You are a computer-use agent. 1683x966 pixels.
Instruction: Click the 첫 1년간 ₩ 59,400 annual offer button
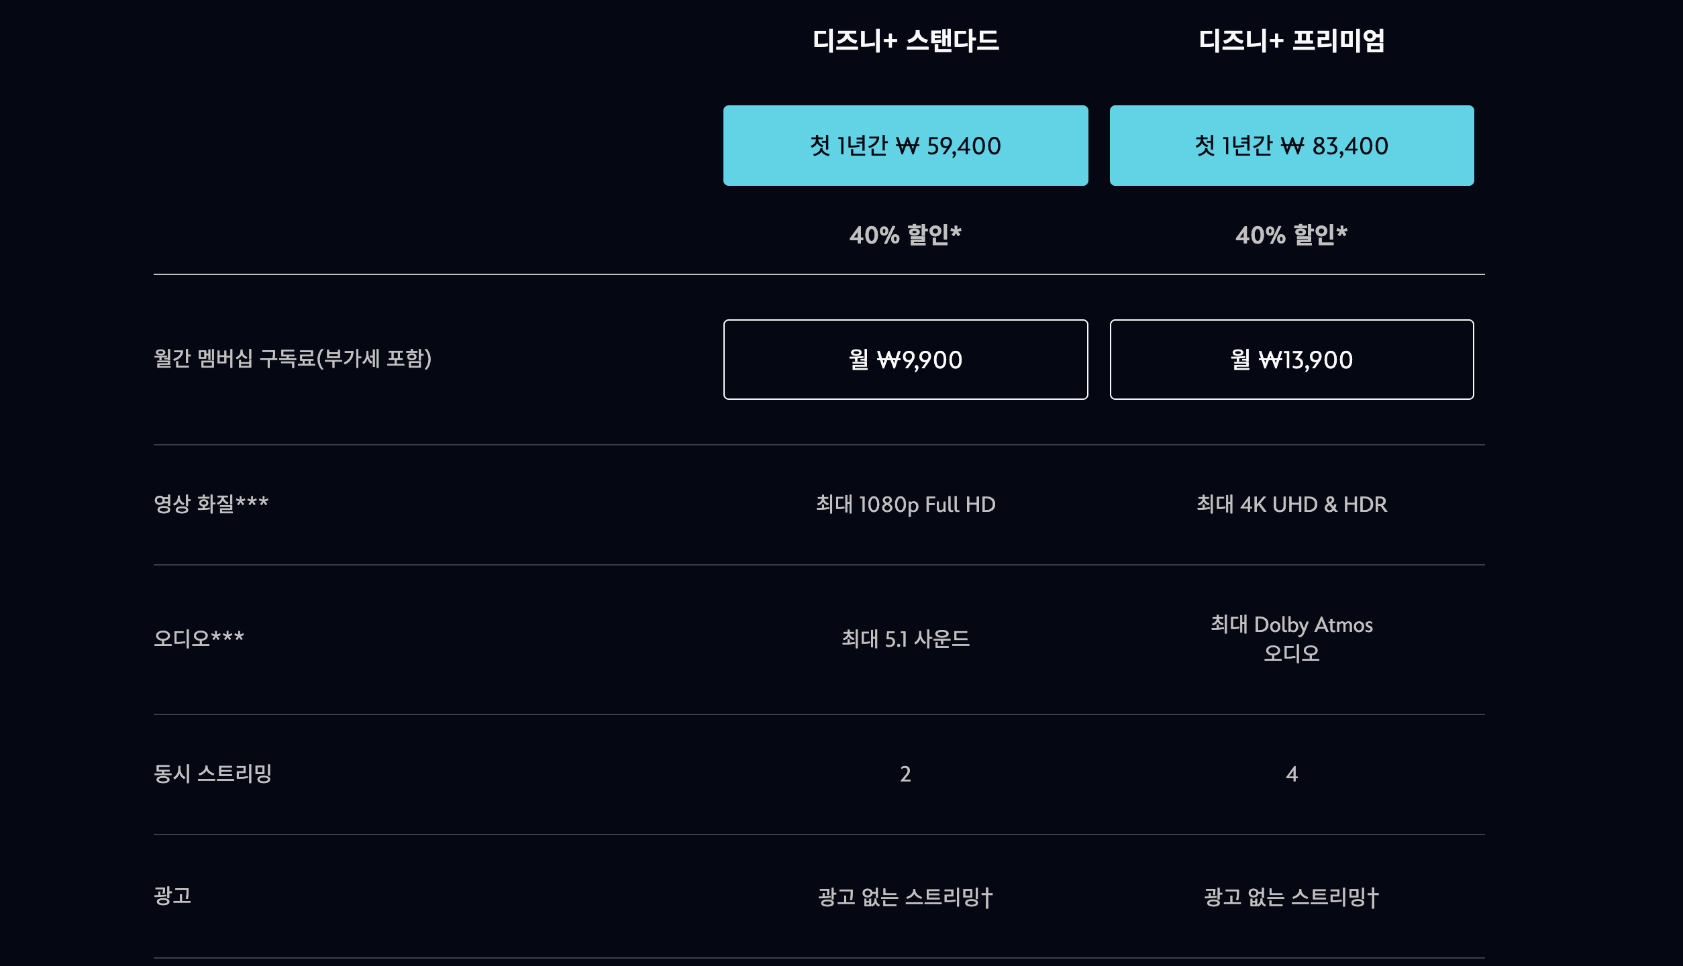tap(905, 145)
